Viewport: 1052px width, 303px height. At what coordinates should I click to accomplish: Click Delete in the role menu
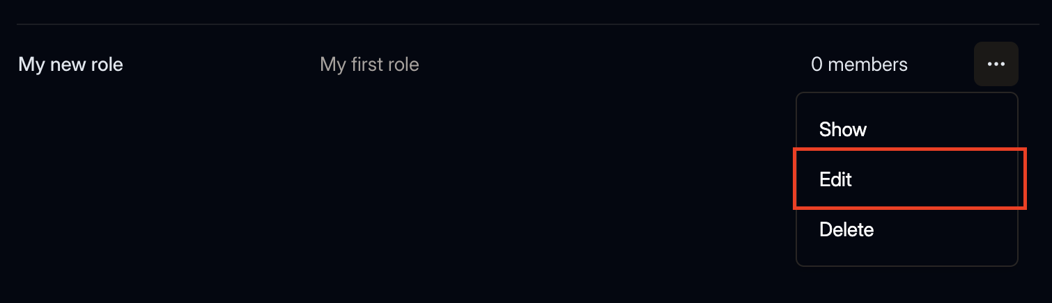tap(846, 230)
